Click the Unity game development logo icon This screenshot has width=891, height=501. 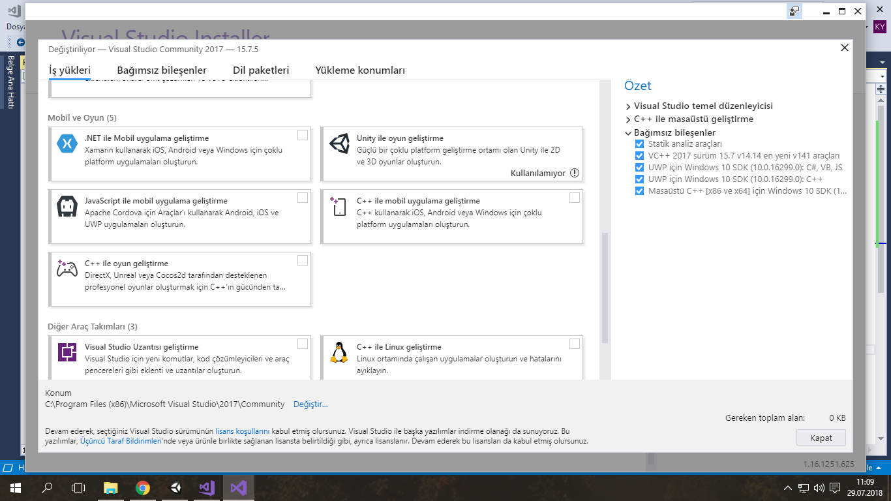click(x=339, y=144)
